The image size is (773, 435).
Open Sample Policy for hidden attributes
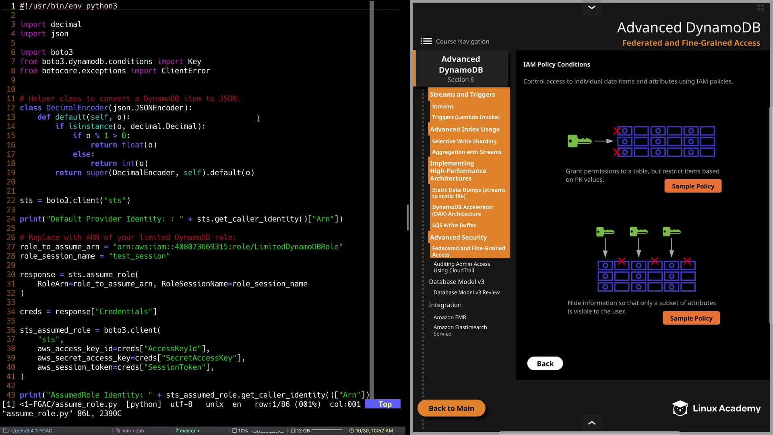(x=691, y=318)
